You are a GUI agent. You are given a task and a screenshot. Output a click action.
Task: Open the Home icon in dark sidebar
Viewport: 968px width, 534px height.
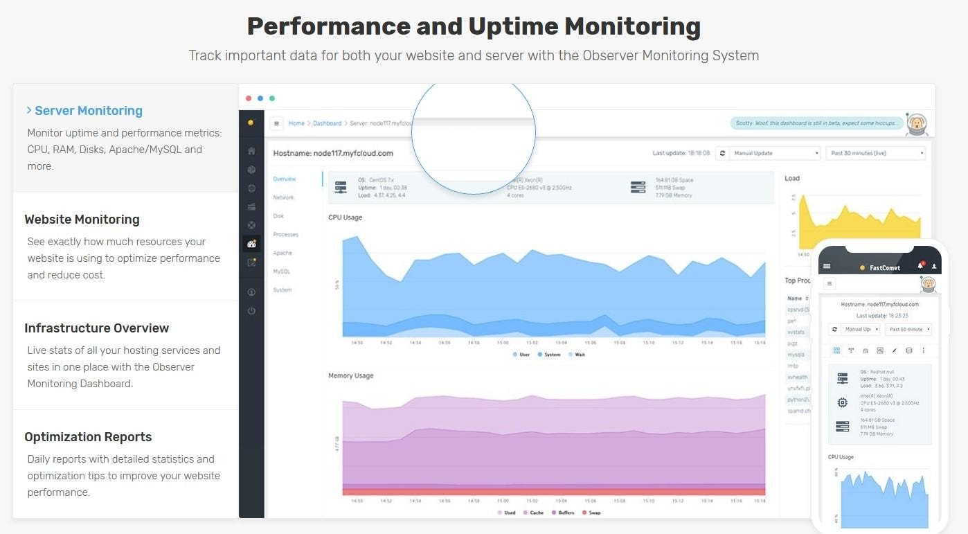(251, 150)
